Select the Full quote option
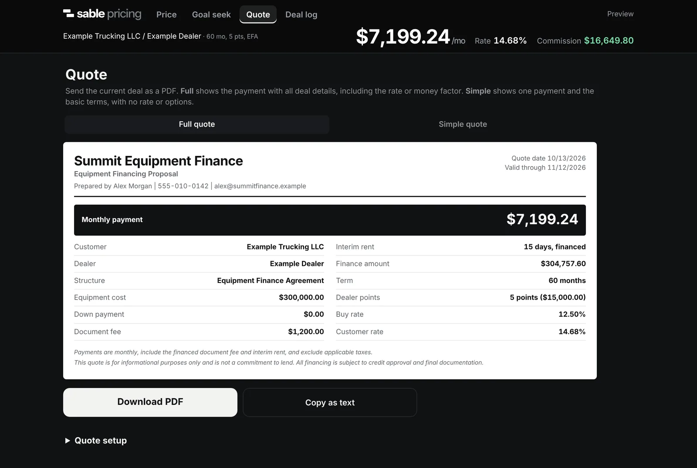 click(x=197, y=124)
